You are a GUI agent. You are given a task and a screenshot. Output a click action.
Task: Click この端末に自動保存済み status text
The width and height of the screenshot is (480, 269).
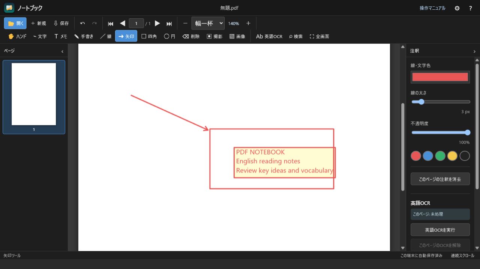(421, 256)
